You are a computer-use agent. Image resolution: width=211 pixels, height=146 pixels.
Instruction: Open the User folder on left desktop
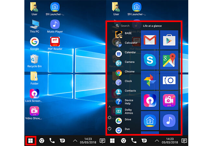tap(34, 9)
